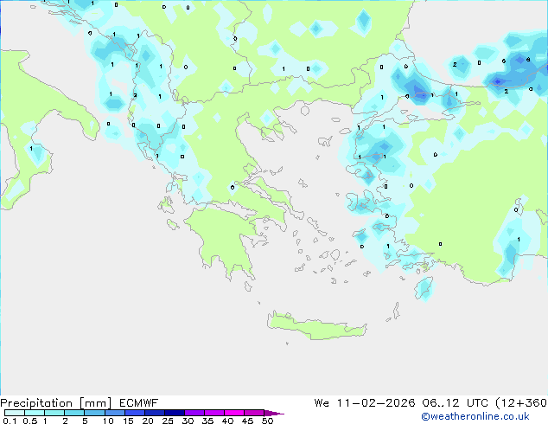Click the '20' legend scale label

tap(148, 421)
